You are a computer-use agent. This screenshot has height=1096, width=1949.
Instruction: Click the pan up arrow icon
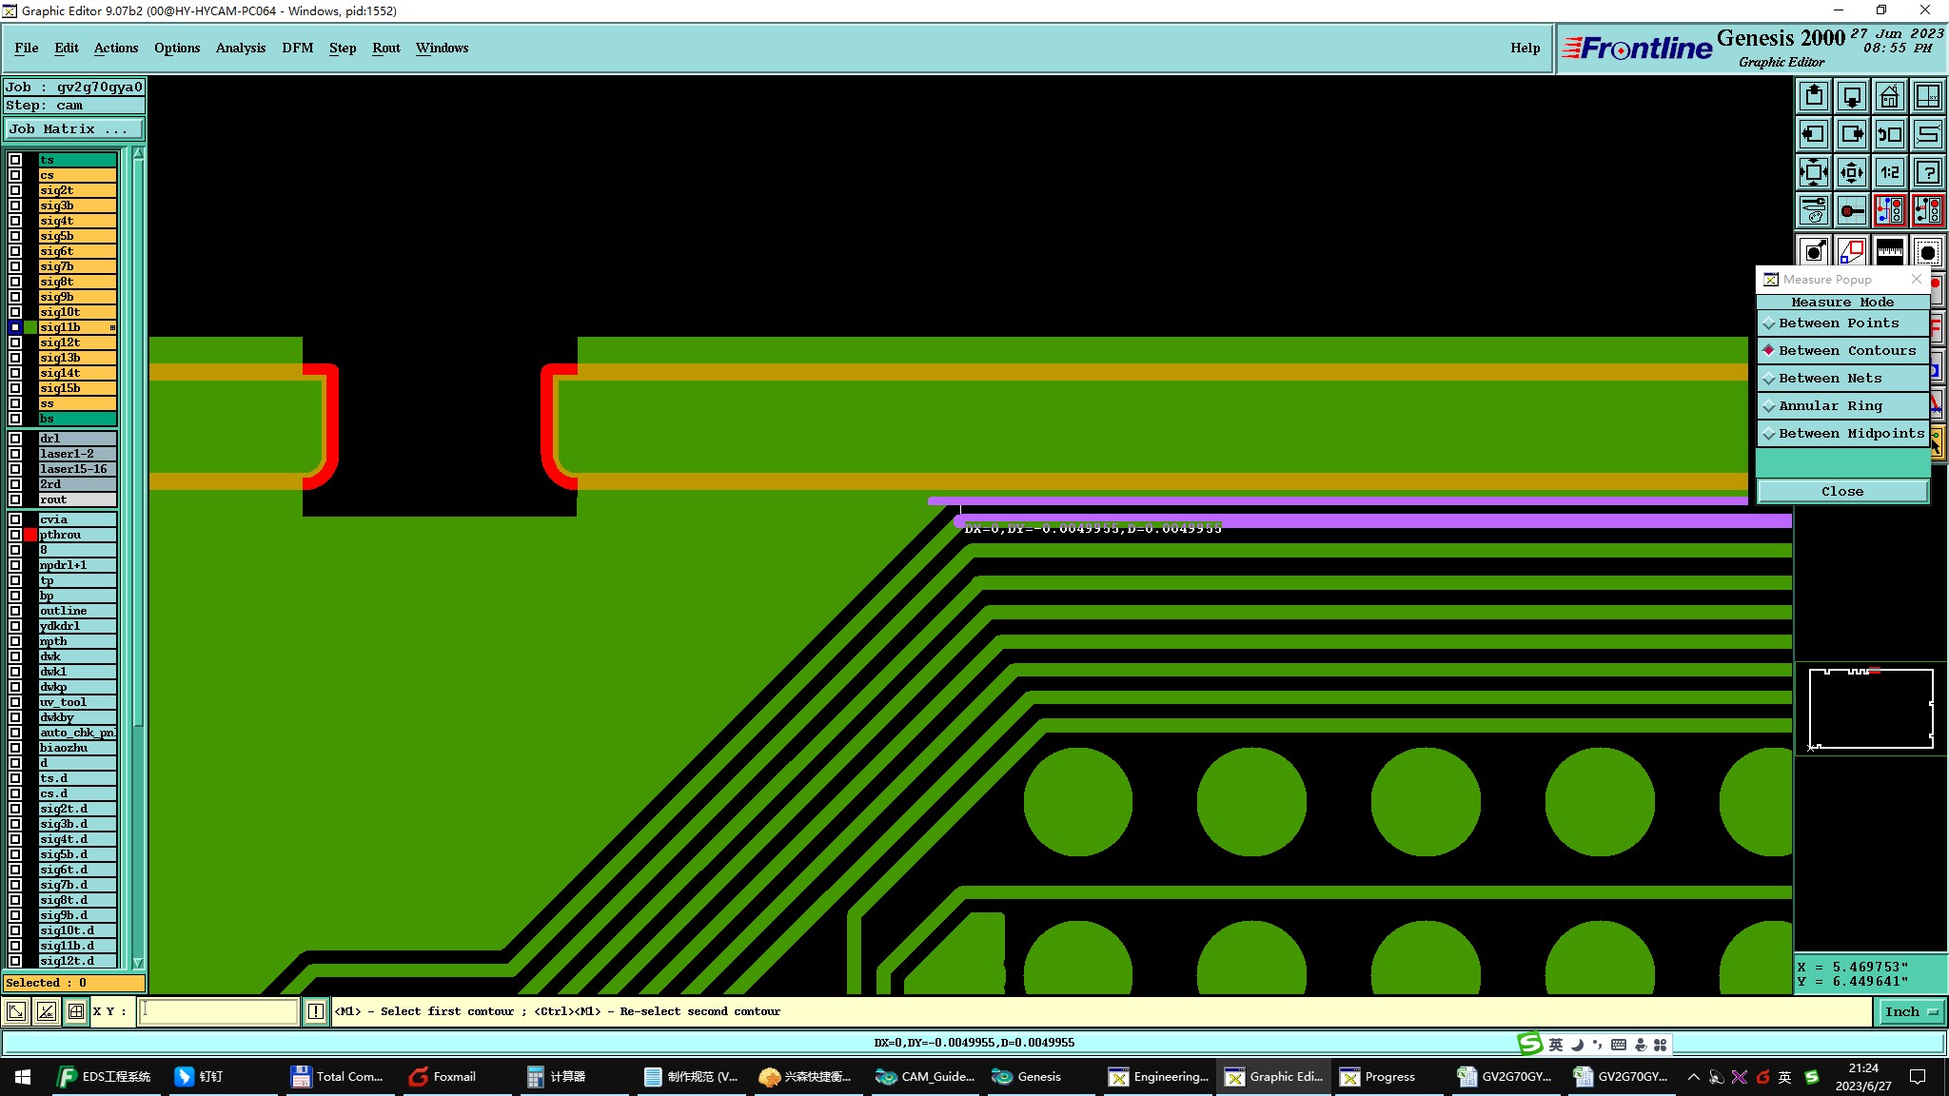pyautogui.click(x=1814, y=97)
